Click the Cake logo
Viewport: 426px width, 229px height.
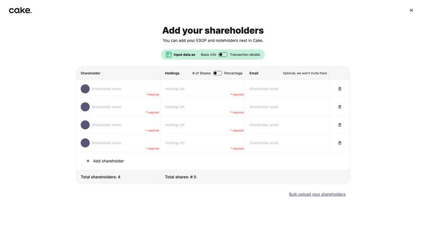(x=20, y=10)
